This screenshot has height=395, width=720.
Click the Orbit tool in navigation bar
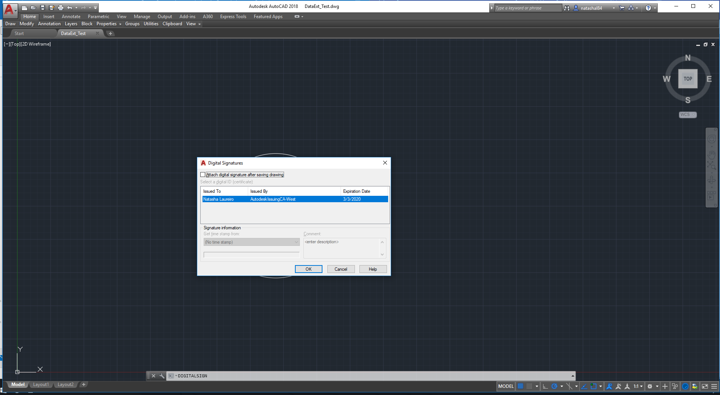(x=711, y=180)
